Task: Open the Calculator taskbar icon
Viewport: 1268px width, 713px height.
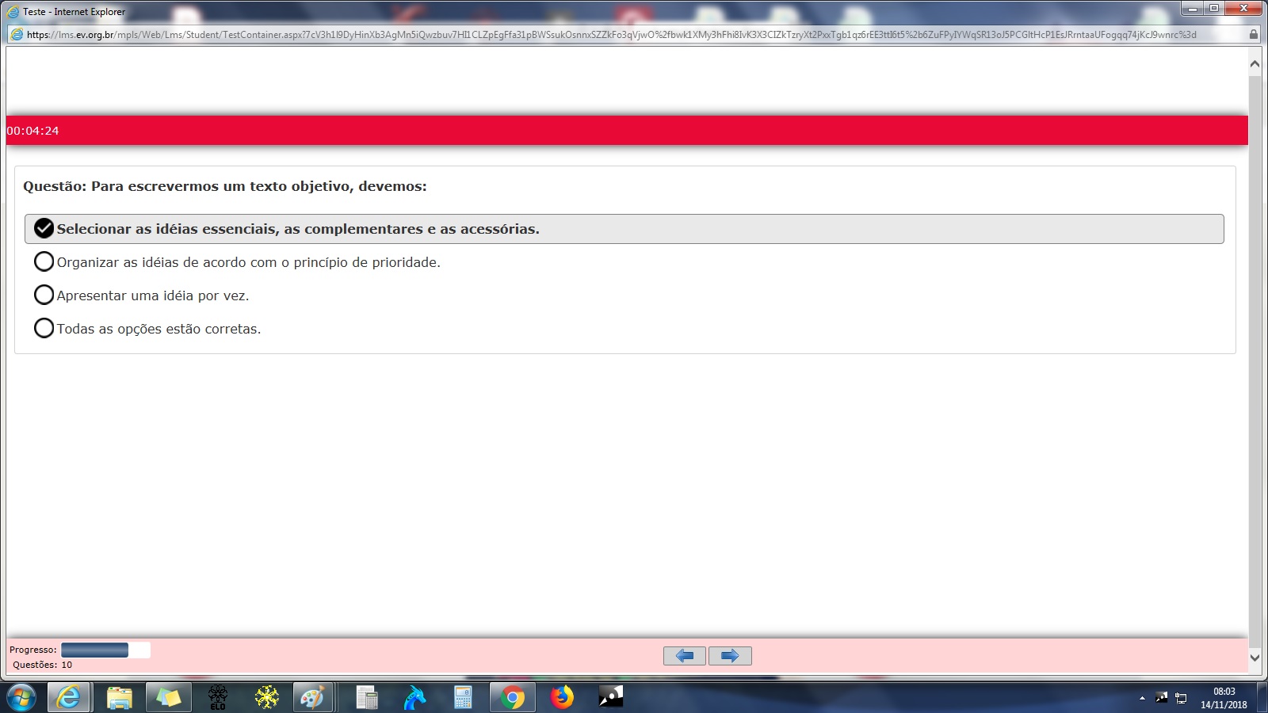Action: [x=464, y=698]
